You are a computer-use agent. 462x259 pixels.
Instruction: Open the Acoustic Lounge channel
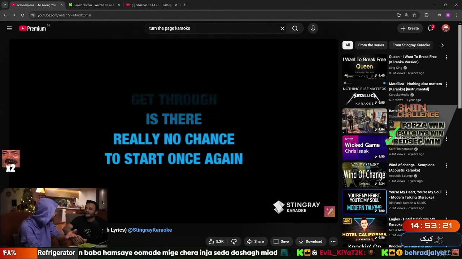400,176
